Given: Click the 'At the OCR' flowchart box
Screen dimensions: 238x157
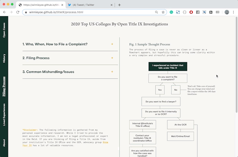Looking at the screenshot, I should click(181, 125).
